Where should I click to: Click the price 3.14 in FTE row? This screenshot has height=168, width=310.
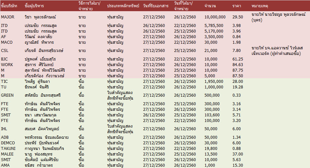point(236,109)
